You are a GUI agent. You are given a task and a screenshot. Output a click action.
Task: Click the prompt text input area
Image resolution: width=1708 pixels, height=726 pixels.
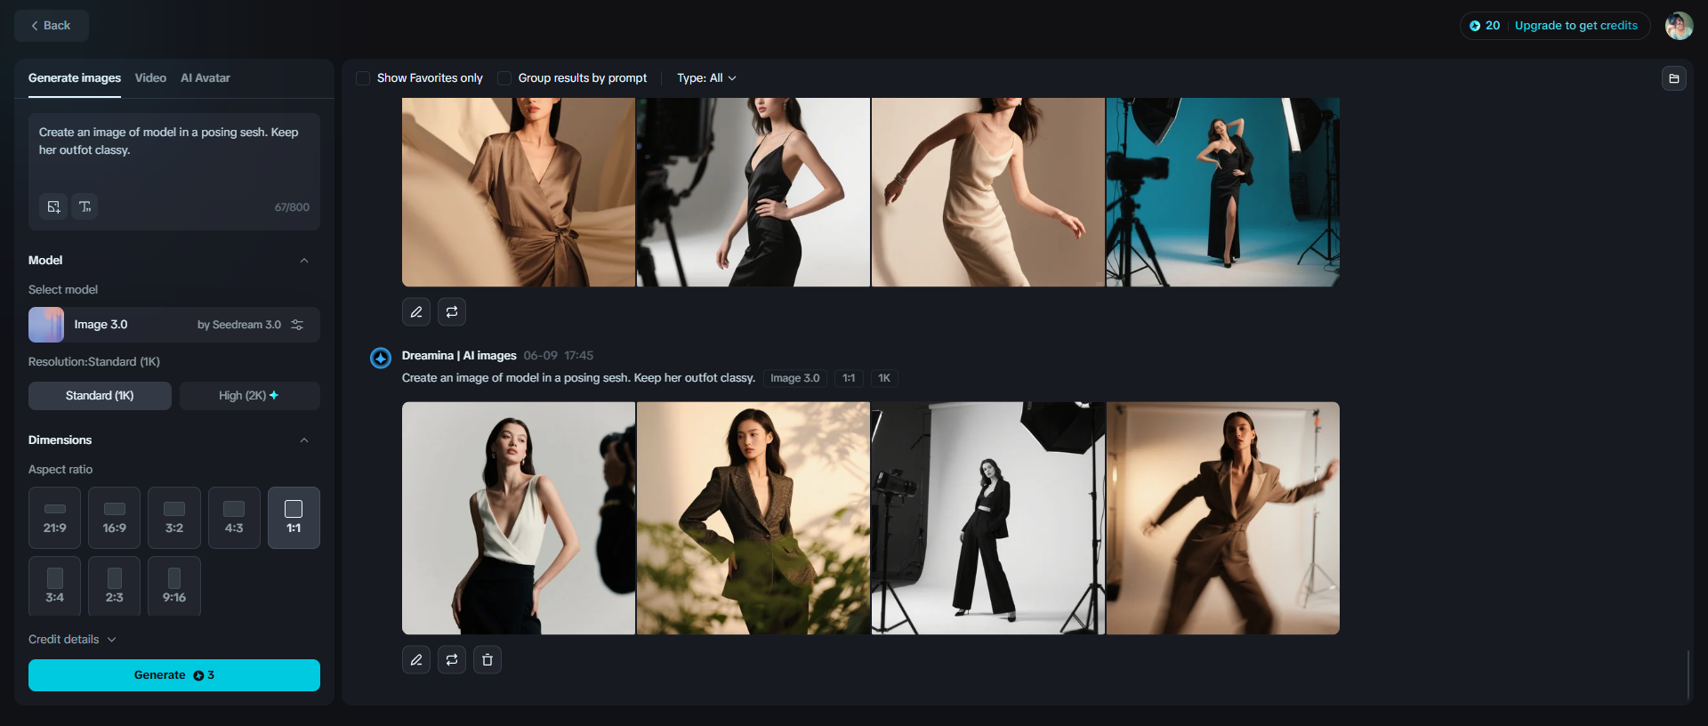pyautogui.click(x=174, y=151)
